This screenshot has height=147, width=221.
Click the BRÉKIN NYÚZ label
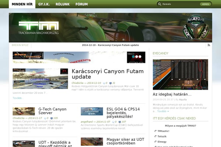tap(20, 45)
